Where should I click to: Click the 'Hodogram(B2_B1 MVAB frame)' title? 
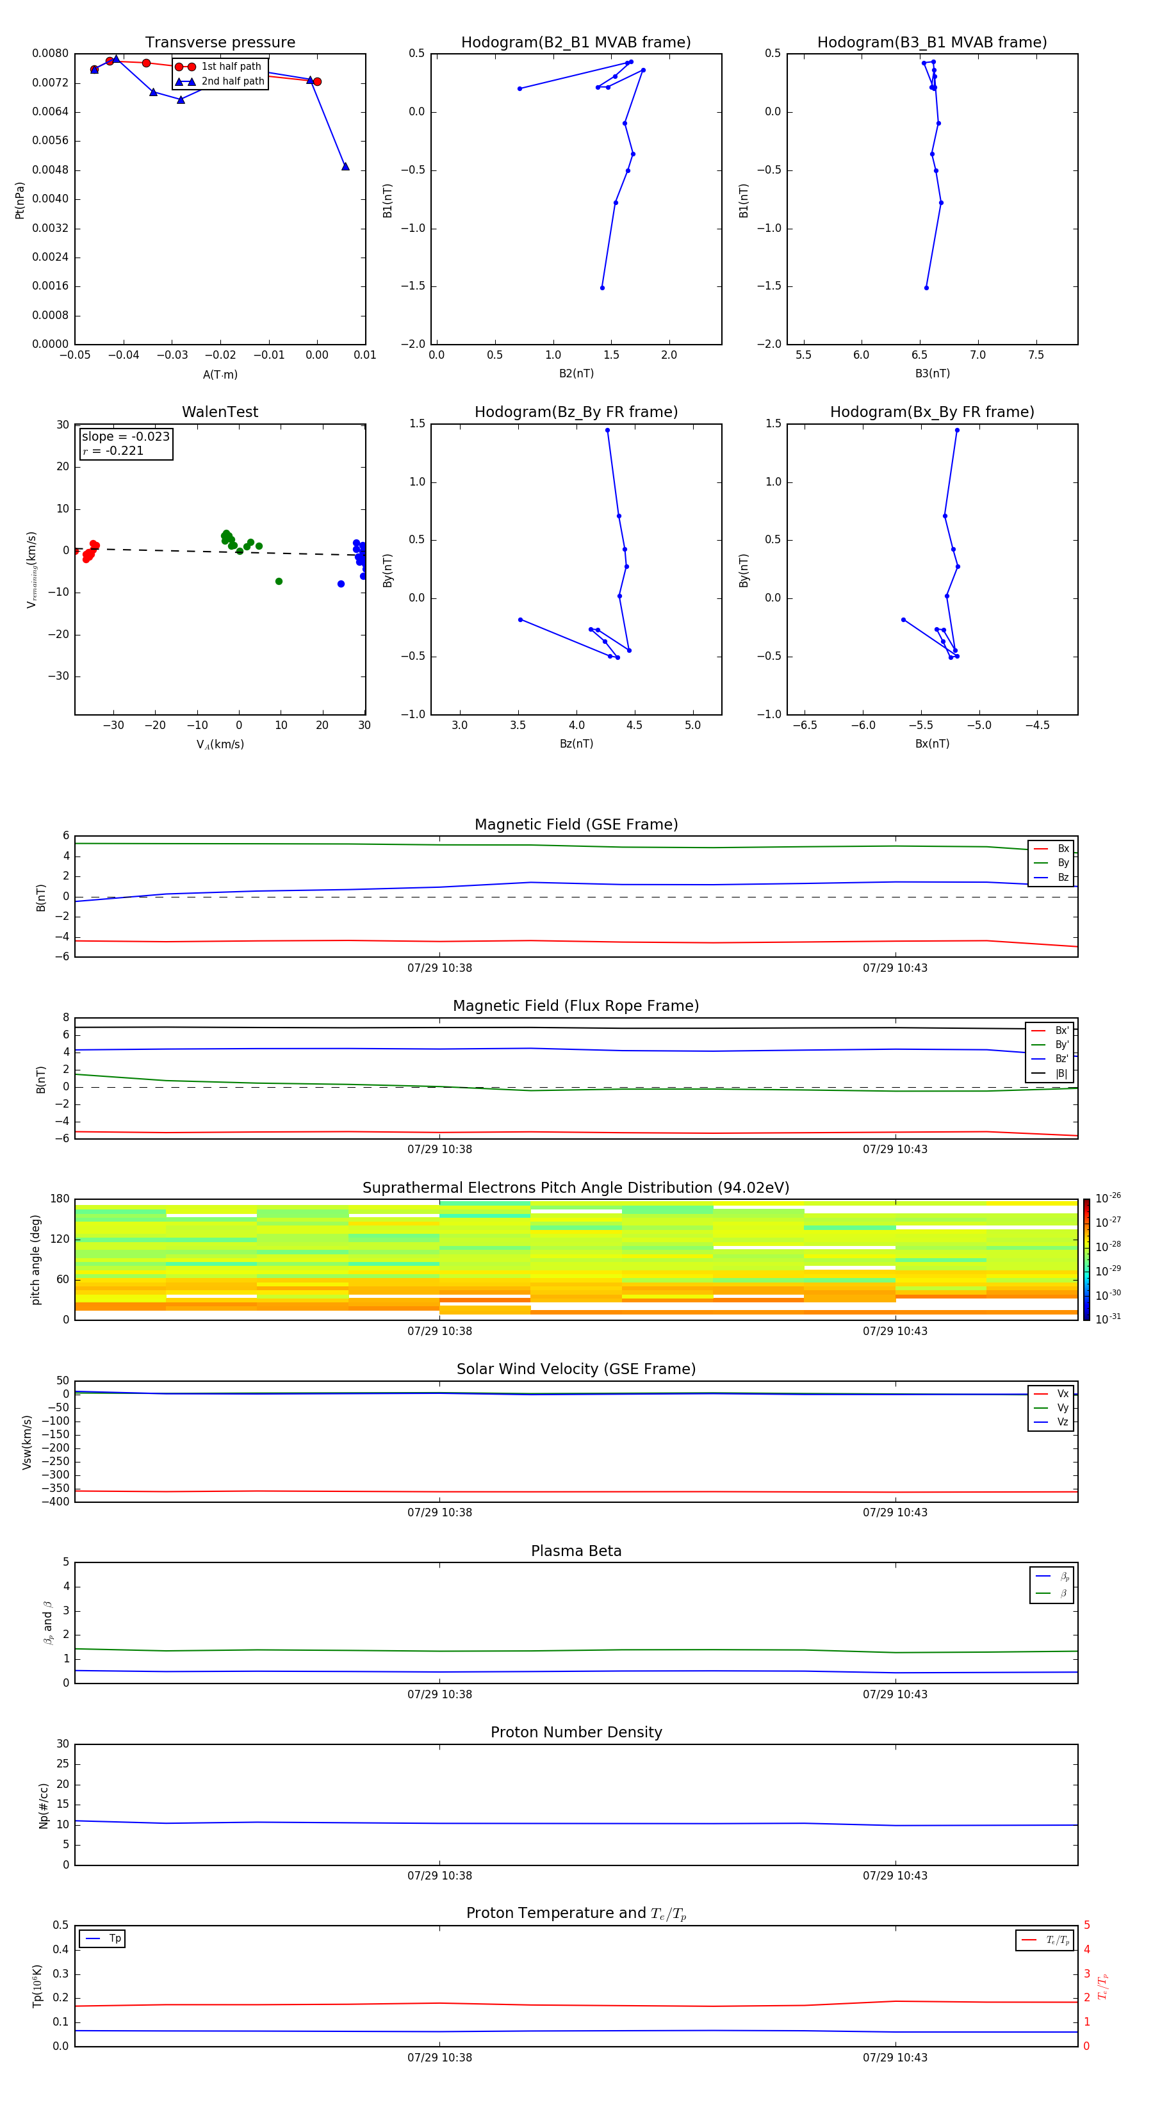576,43
